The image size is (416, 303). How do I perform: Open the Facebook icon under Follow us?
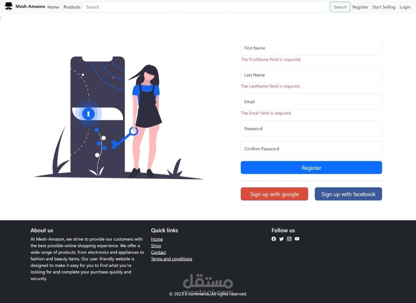pos(273,239)
